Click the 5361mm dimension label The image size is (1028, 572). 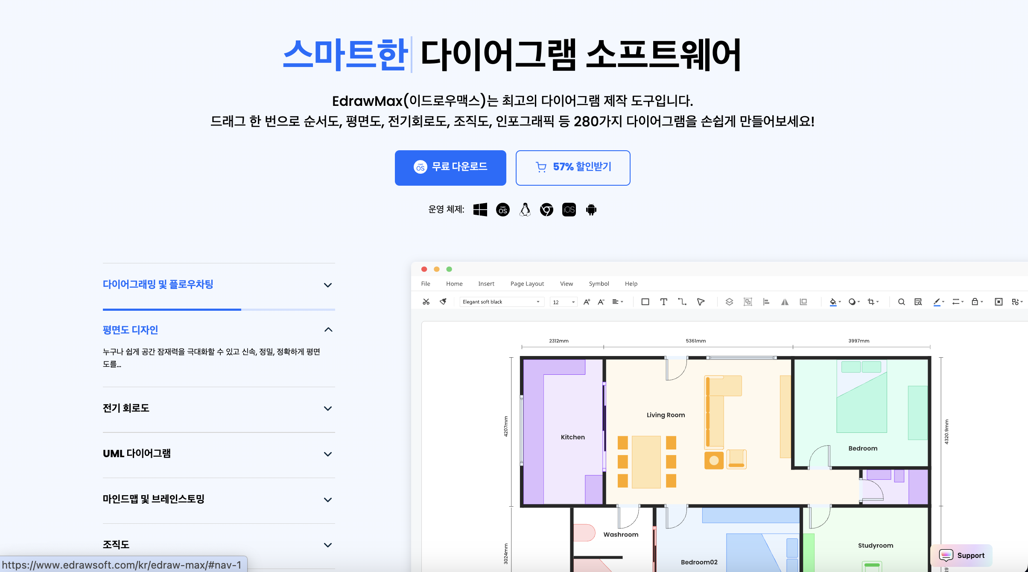696,341
